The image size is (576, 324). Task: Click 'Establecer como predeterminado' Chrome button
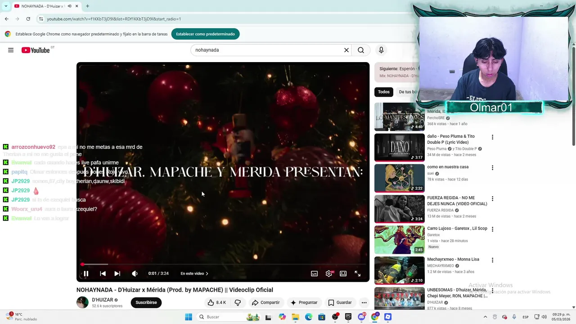tap(205, 34)
